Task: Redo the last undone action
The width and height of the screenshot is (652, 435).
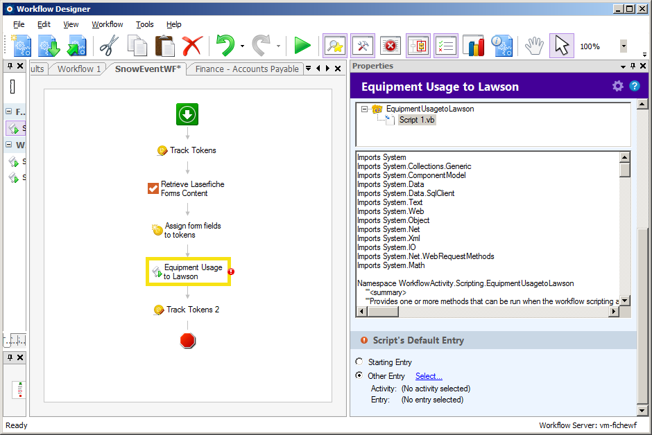Action: pyautogui.click(x=261, y=45)
